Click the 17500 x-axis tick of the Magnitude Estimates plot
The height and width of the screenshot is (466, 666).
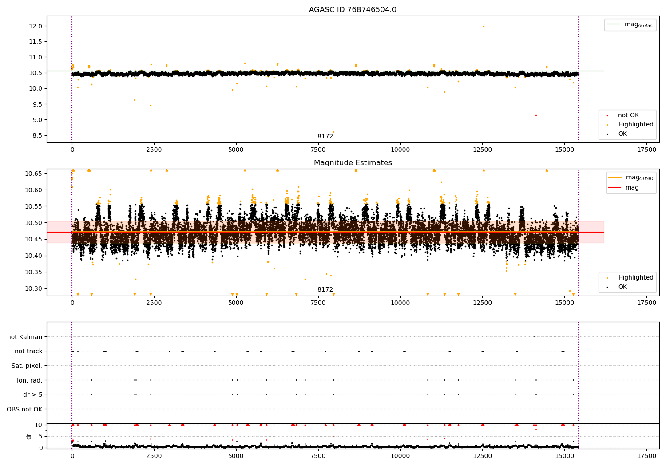[x=646, y=303]
